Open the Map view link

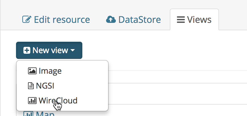coord(45,114)
